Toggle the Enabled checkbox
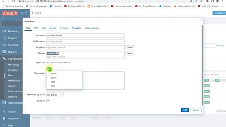This screenshot has height=127, width=226. click(x=48, y=101)
